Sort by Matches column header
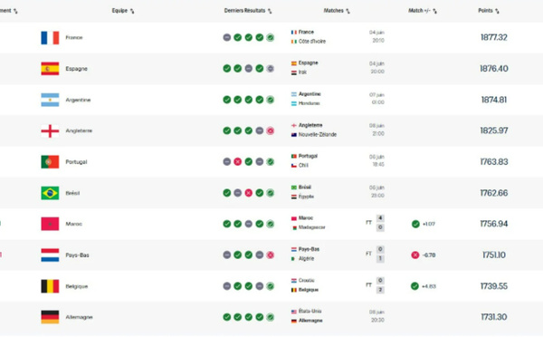Screen dimensions: 543x337 (337, 11)
